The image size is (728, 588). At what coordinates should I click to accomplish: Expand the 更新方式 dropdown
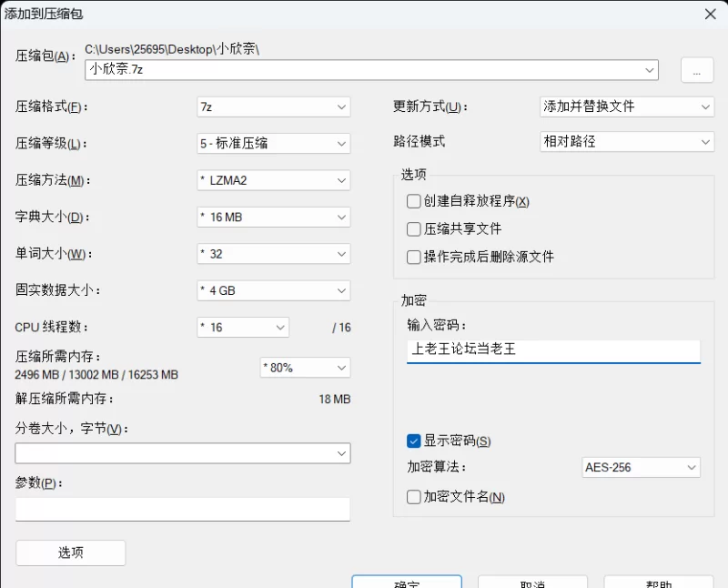tap(626, 106)
